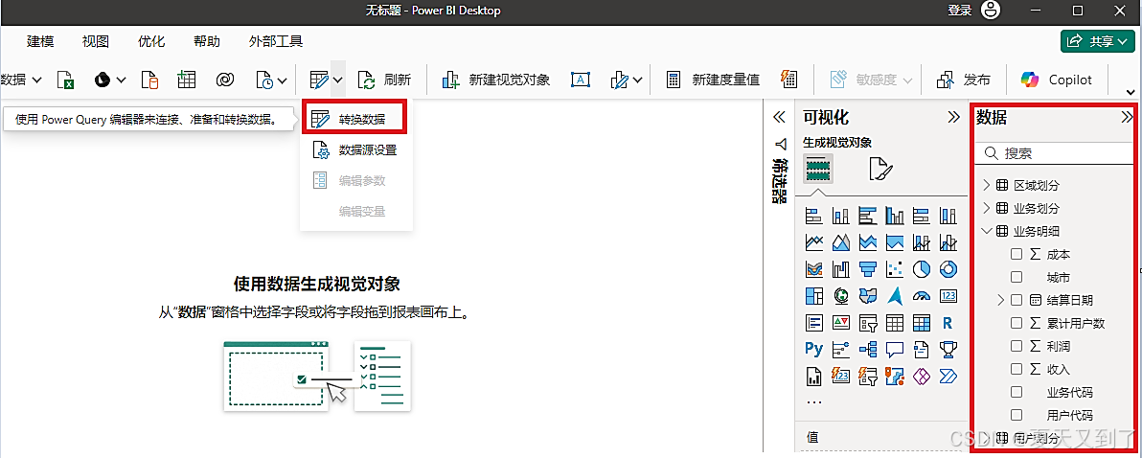Image resolution: width=1142 pixels, height=458 pixels.
Task: Open the dropdown arrow beside the shapes icon
Action: tap(637, 80)
